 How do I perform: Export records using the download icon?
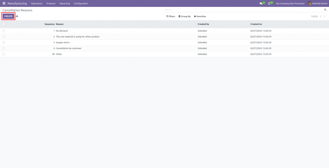pyautogui.click(x=17, y=16)
